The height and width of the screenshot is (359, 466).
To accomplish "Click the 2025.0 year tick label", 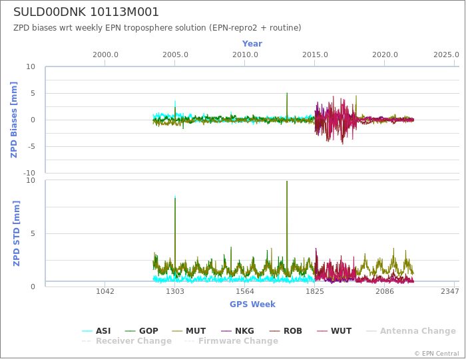I will (446, 55).
